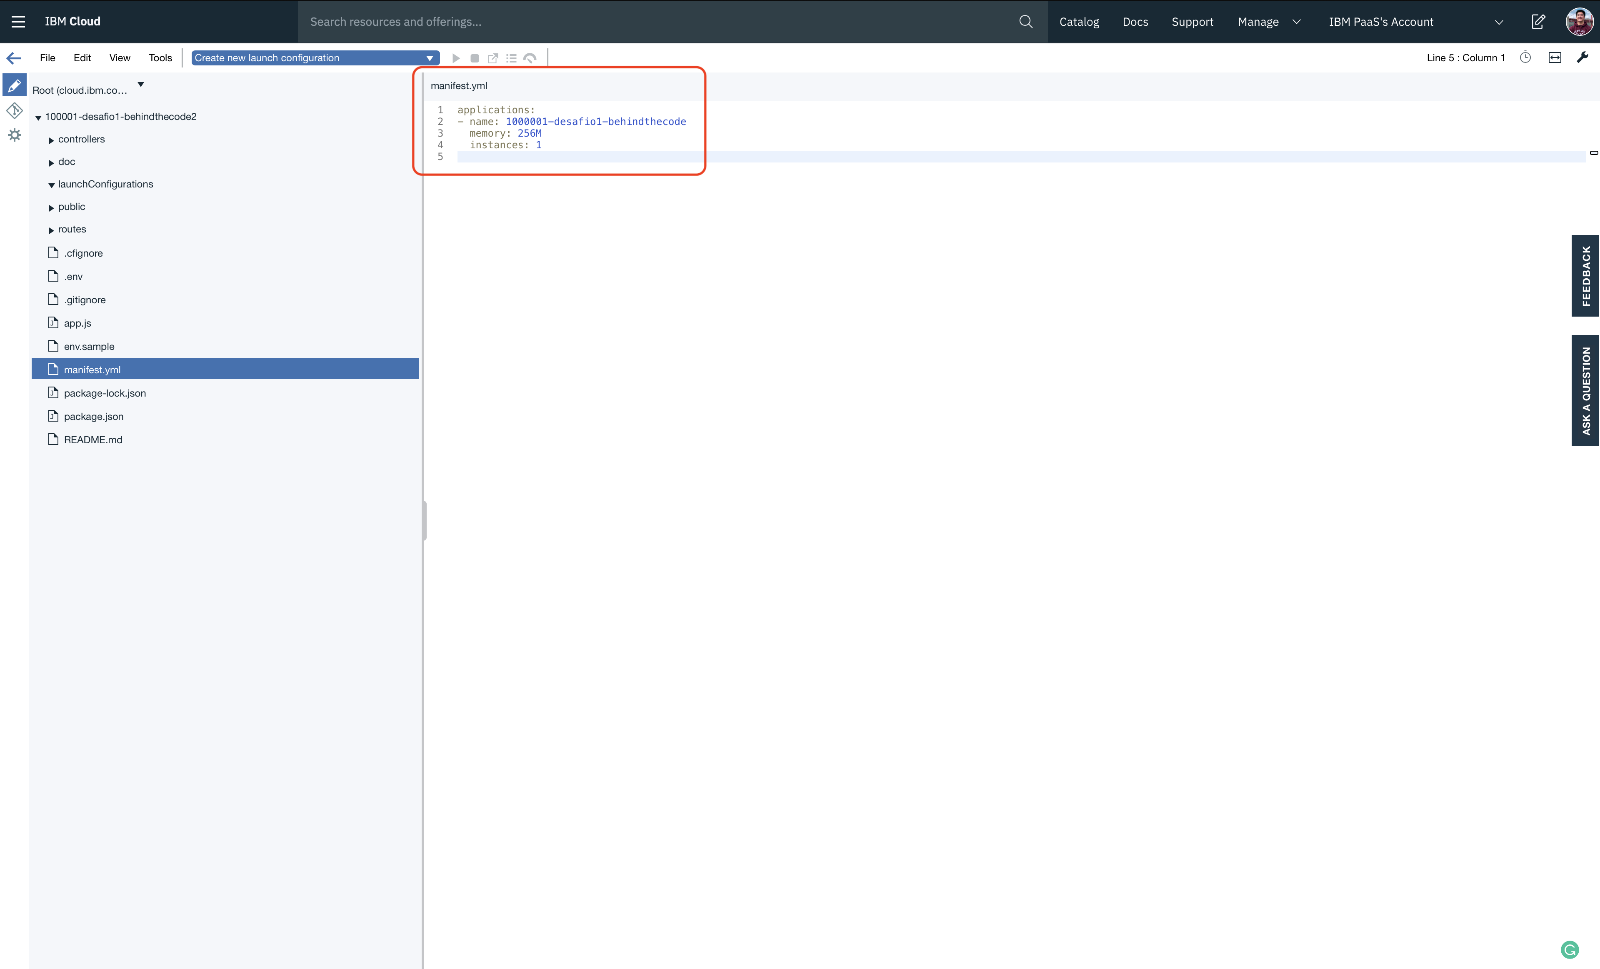Click the Stop app toolbar icon
The height and width of the screenshot is (969, 1600).
[x=475, y=58]
